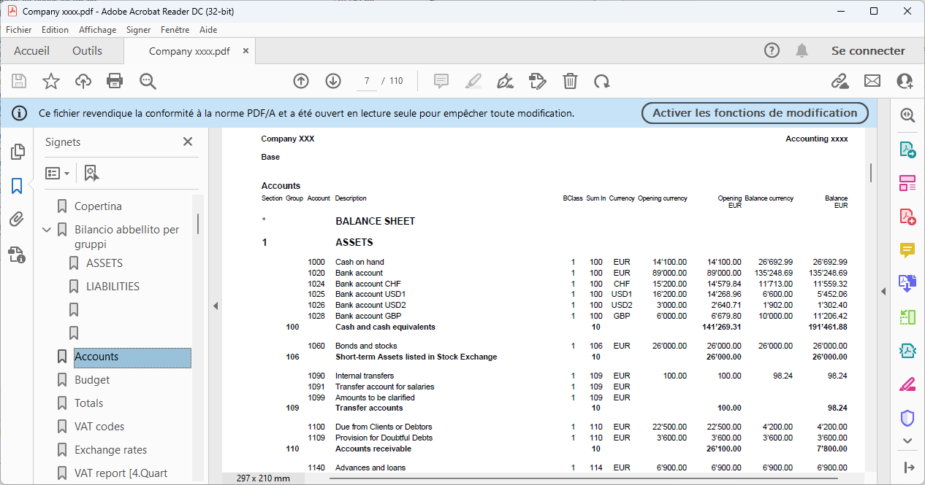925x485 pixels.
Task: Open the Signer menu
Action: click(x=138, y=30)
